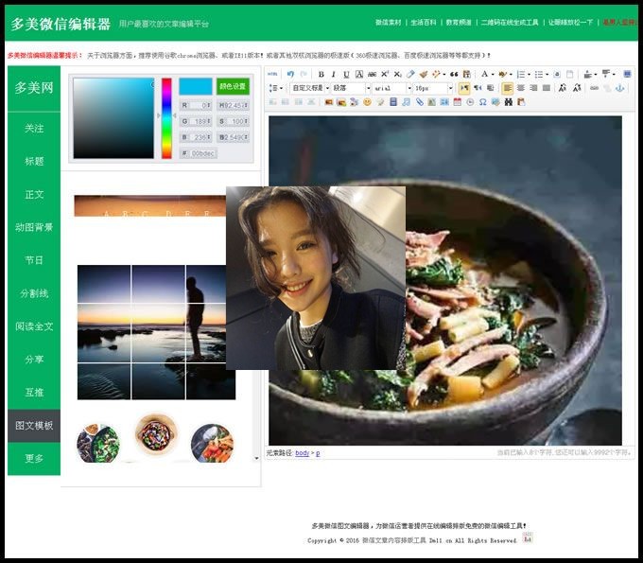The height and width of the screenshot is (563, 643).
Task: Pick a shade in the saturation square
Action: tap(113, 118)
